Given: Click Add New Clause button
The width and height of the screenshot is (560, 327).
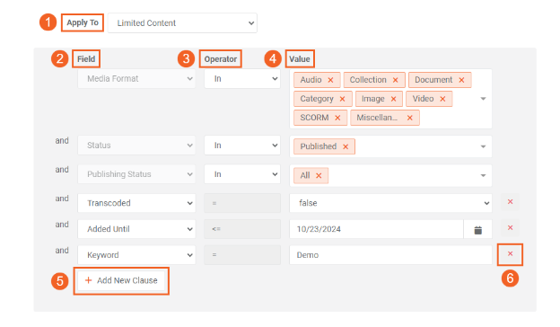Looking at the screenshot, I should 121,280.
